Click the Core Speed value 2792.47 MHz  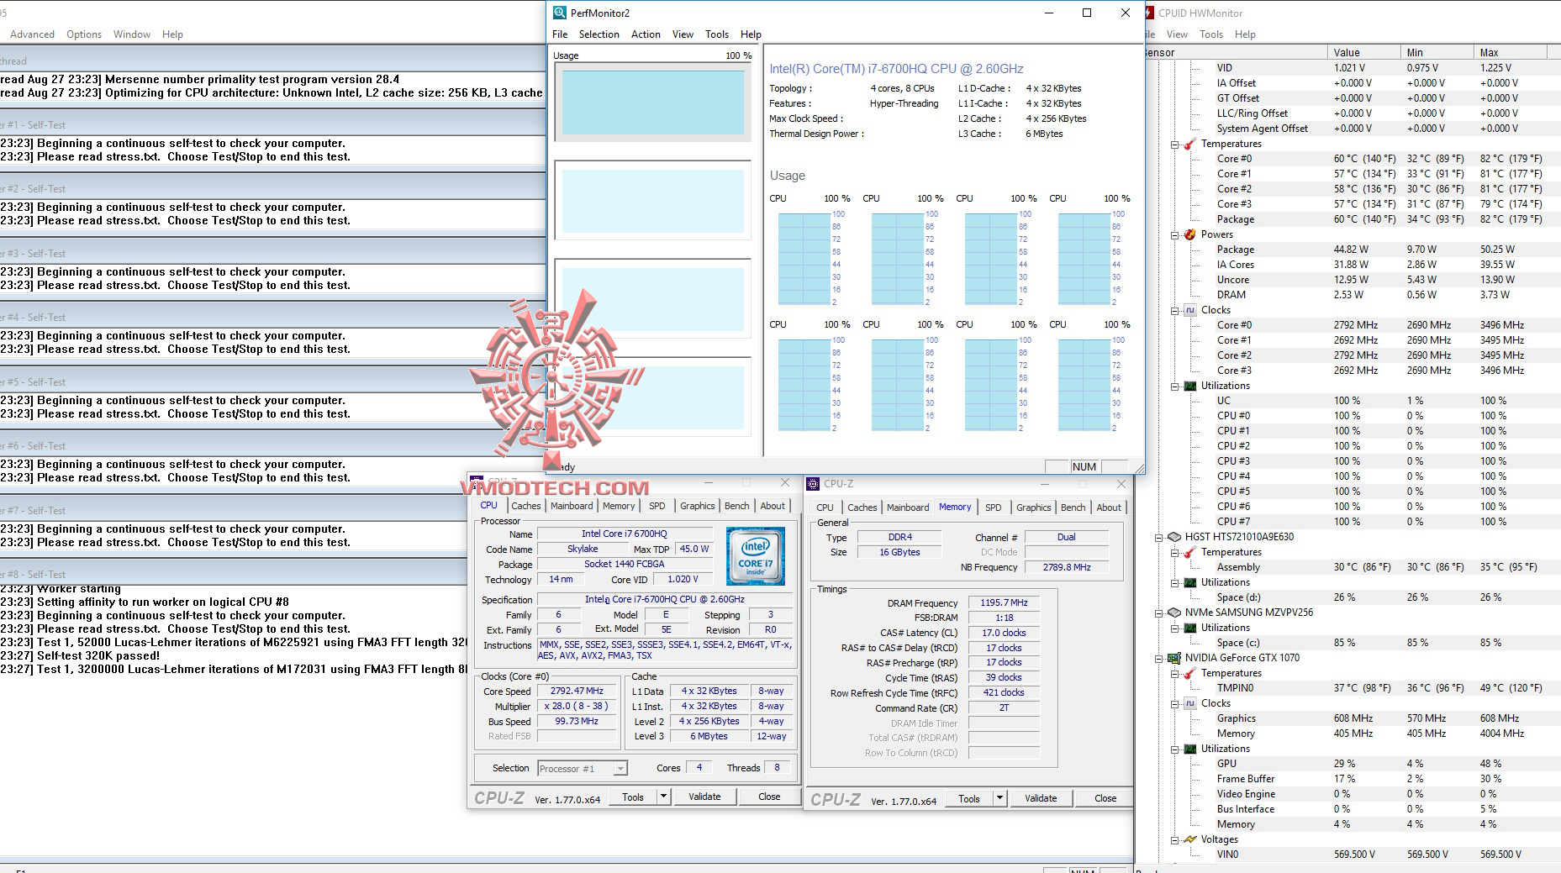coord(577,691)
